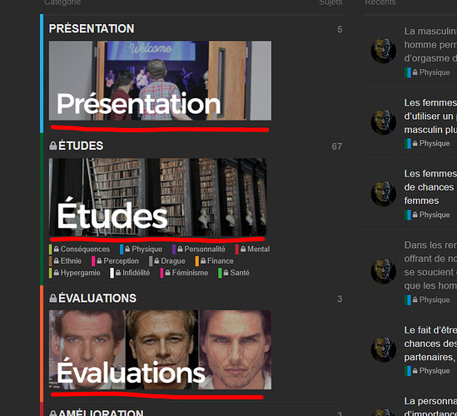The image size is (457, 416).
Task: Click the lock icon beside ÉTUDES heading
Action: coord(53,146)
